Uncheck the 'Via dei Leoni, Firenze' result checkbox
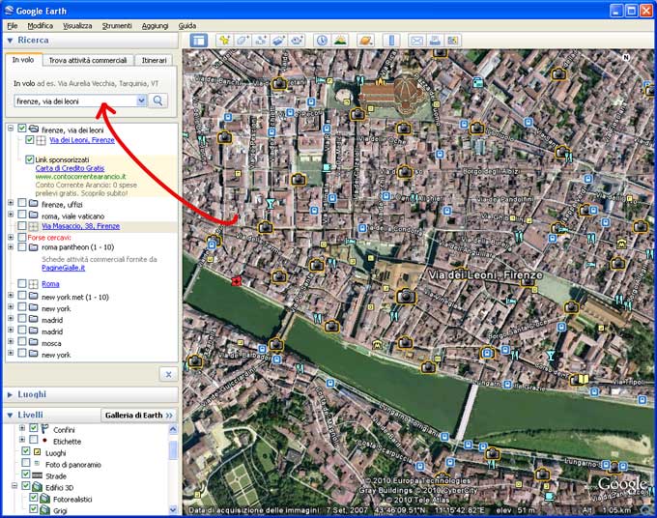 tap(30, 139)
